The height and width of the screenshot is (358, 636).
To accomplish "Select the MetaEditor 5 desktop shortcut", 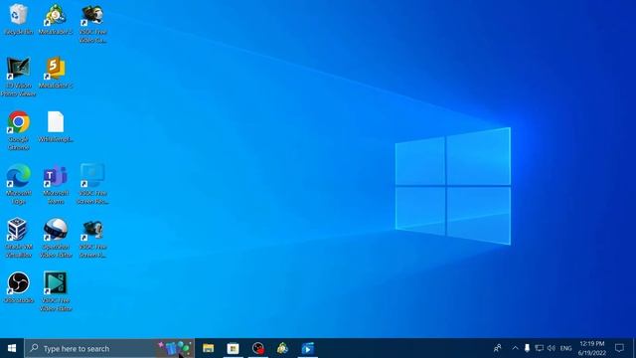I will tap(56, 73).
